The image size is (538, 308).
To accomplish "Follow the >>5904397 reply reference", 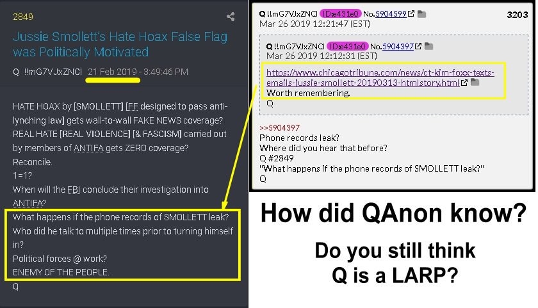I will click(x=280, y=127).
